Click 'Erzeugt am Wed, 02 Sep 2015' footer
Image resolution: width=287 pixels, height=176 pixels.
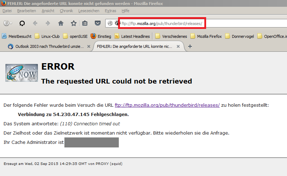[x=63, y=164]
